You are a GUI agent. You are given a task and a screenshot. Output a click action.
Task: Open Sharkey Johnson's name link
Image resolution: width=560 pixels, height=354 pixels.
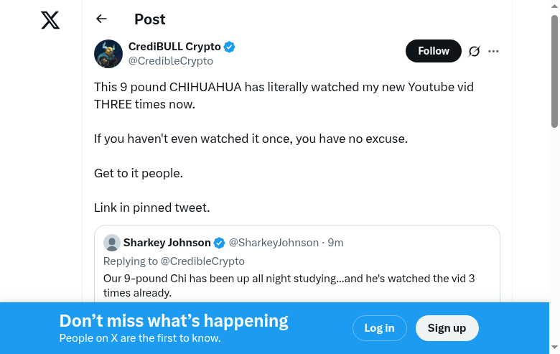(167, 243)
